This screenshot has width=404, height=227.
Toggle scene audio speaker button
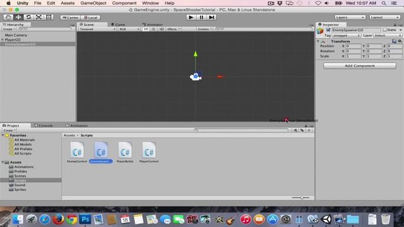coord(162,29)
